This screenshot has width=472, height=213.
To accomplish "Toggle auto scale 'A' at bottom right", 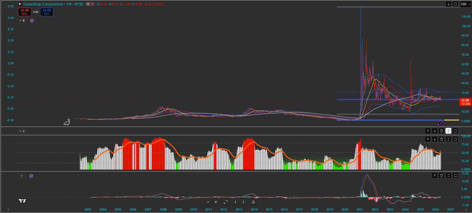I will tap(466, 210).
